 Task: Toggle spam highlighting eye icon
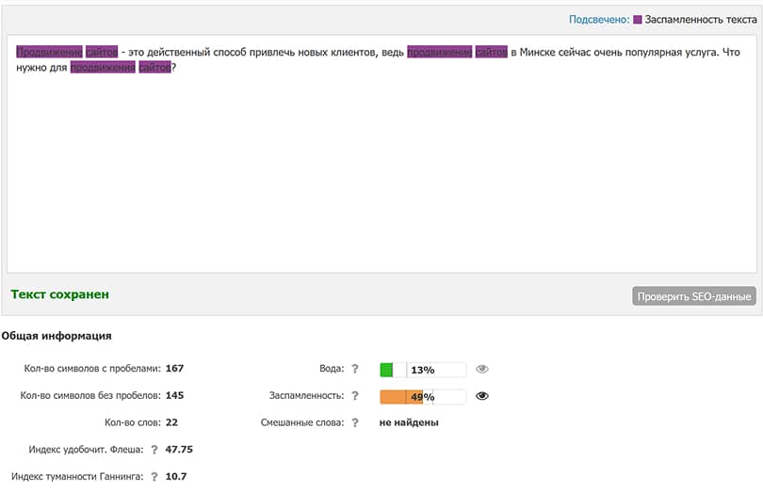[x=481, y=396]
